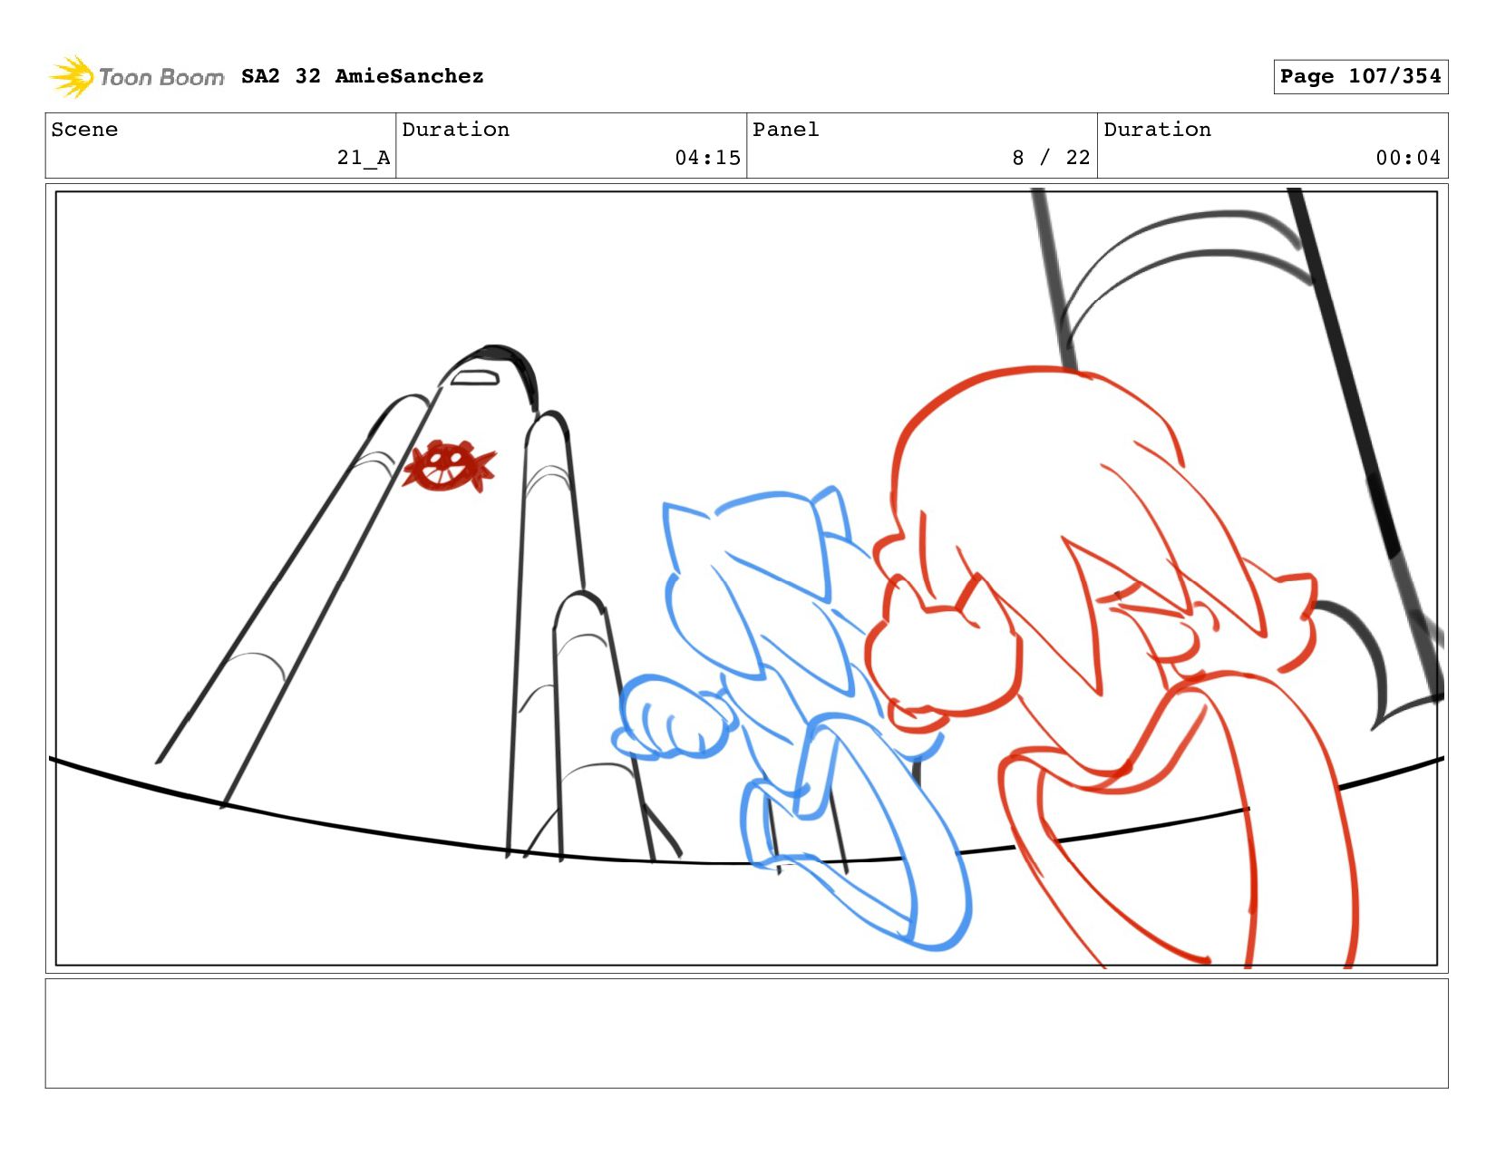The width and height of the screenshot is (1496, 1156).
Task: Click the project title 'SA2 32 AmieSanchez'
Action: (363, 76)
